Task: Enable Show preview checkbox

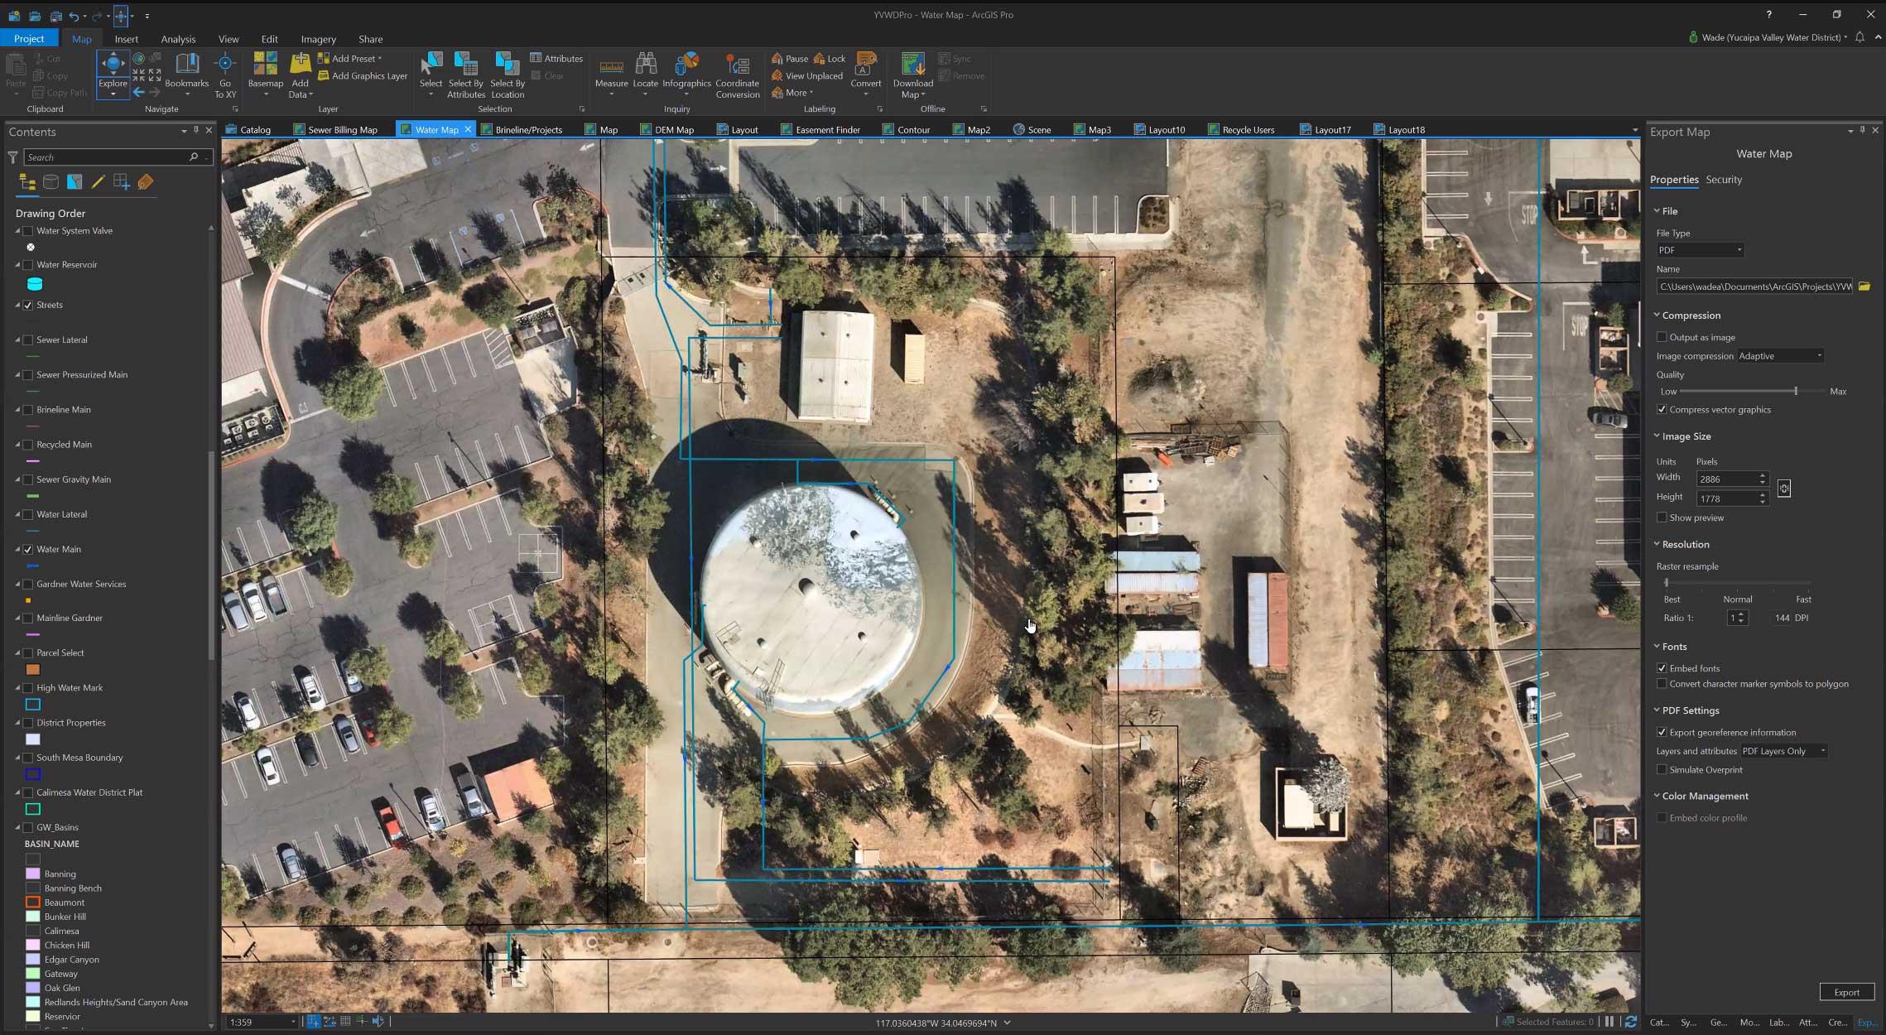Action: (1662, 517)
